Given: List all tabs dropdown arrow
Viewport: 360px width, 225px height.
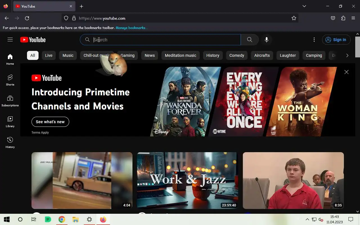Looking at the screenshot, I should coord(304,6).
